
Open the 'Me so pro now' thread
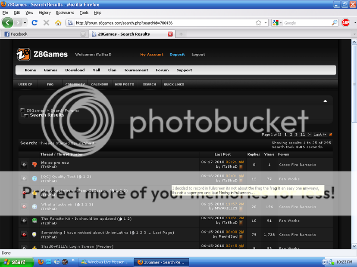(55, 163)
